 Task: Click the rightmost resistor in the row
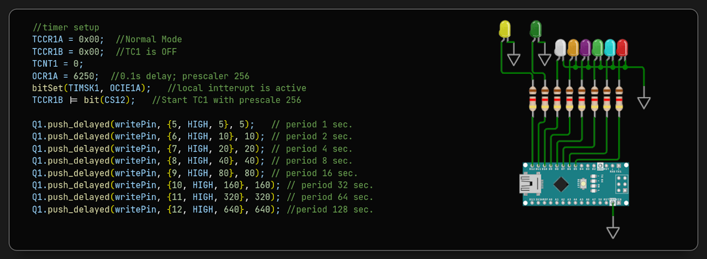(619, 99)
